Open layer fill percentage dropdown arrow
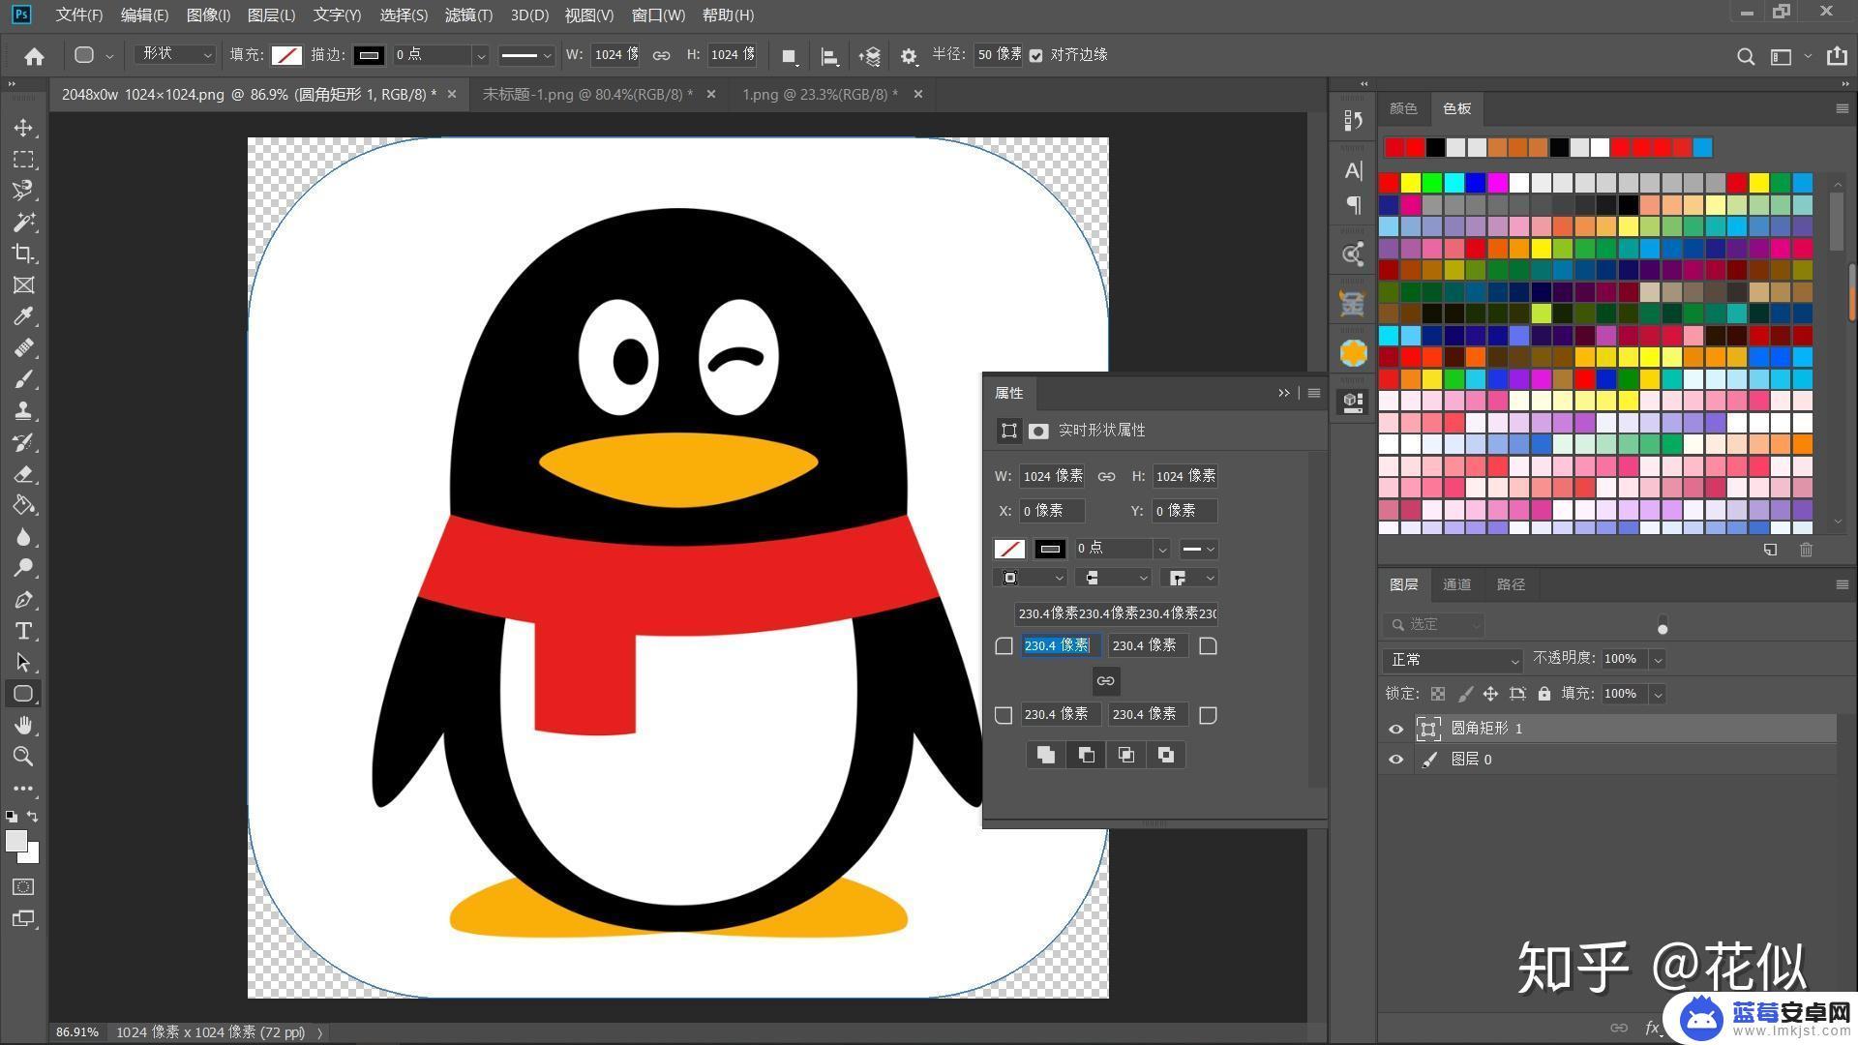This screenshot has width=1858, height=1045. (1658, 694)
